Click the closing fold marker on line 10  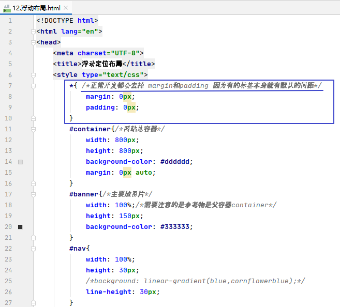(33, 118)
